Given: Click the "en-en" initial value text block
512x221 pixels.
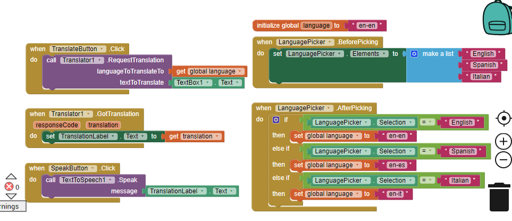Looking at the screenshot, I should (x=366, y=26).
